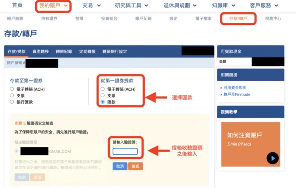Screen dimensions: 296x188
Task: Open the 研究與工具 menu
Action: (128, 6)
